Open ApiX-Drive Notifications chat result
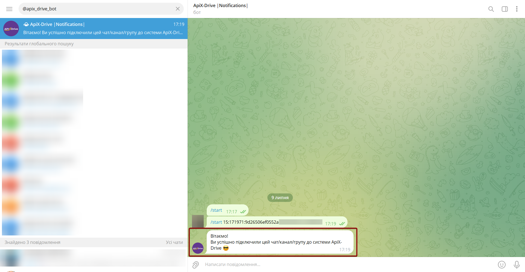Screen dimensions: 525x272 click(94, 28)
